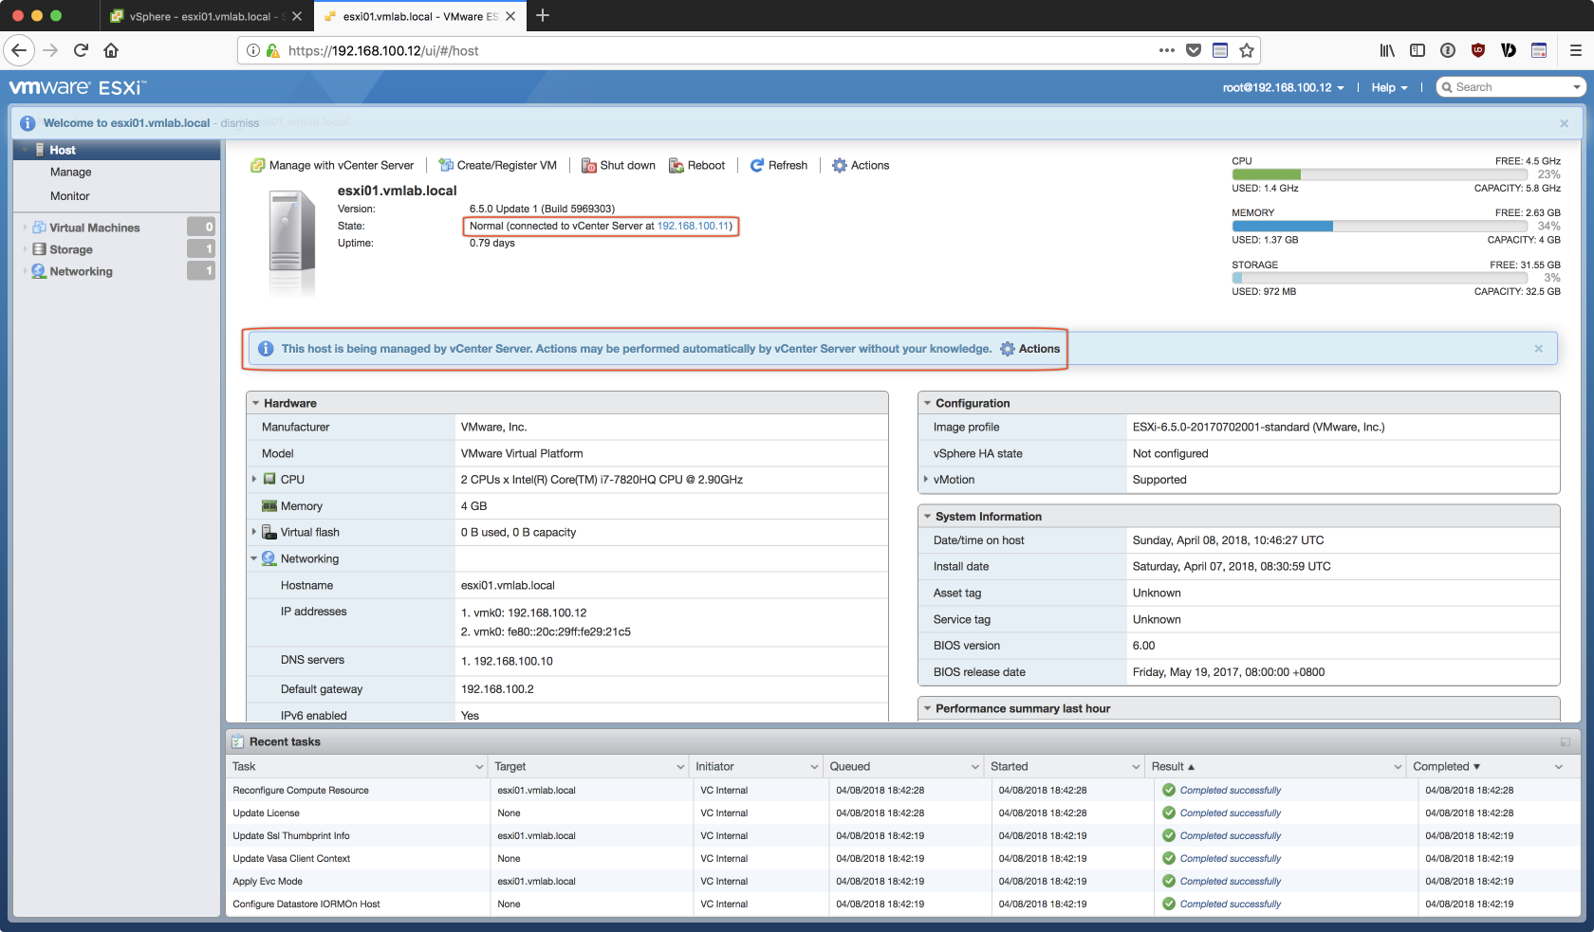Click the Shut down host icon
This screenshot has width=1594, height=932.
pos(588,166)
